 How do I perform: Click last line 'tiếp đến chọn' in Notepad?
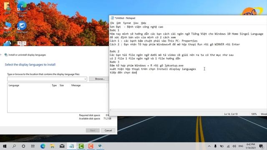point(123,72)
